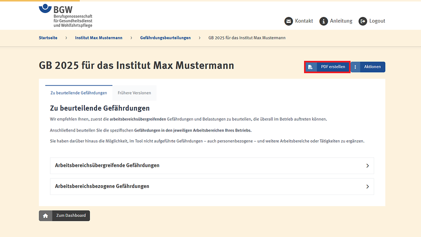This screenshot has width=421, height=237.
Task: Click the house icon on Zum Dashboard
Action: tap(46, 216)
